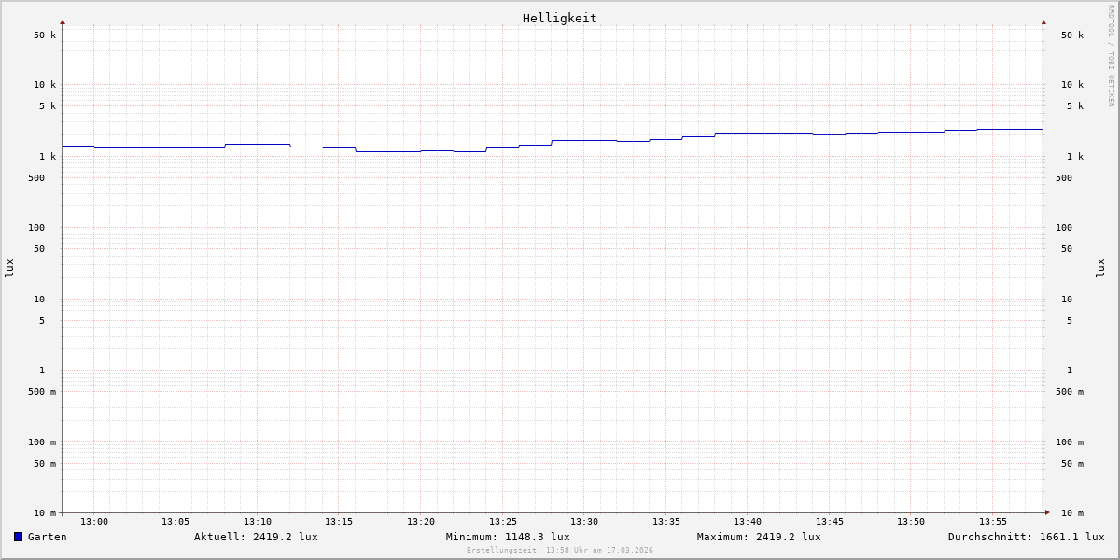The height and width of the screenshot is (560, 1120).
Task: Click the 13:00 time axis label
Action: tap(94, 522)
